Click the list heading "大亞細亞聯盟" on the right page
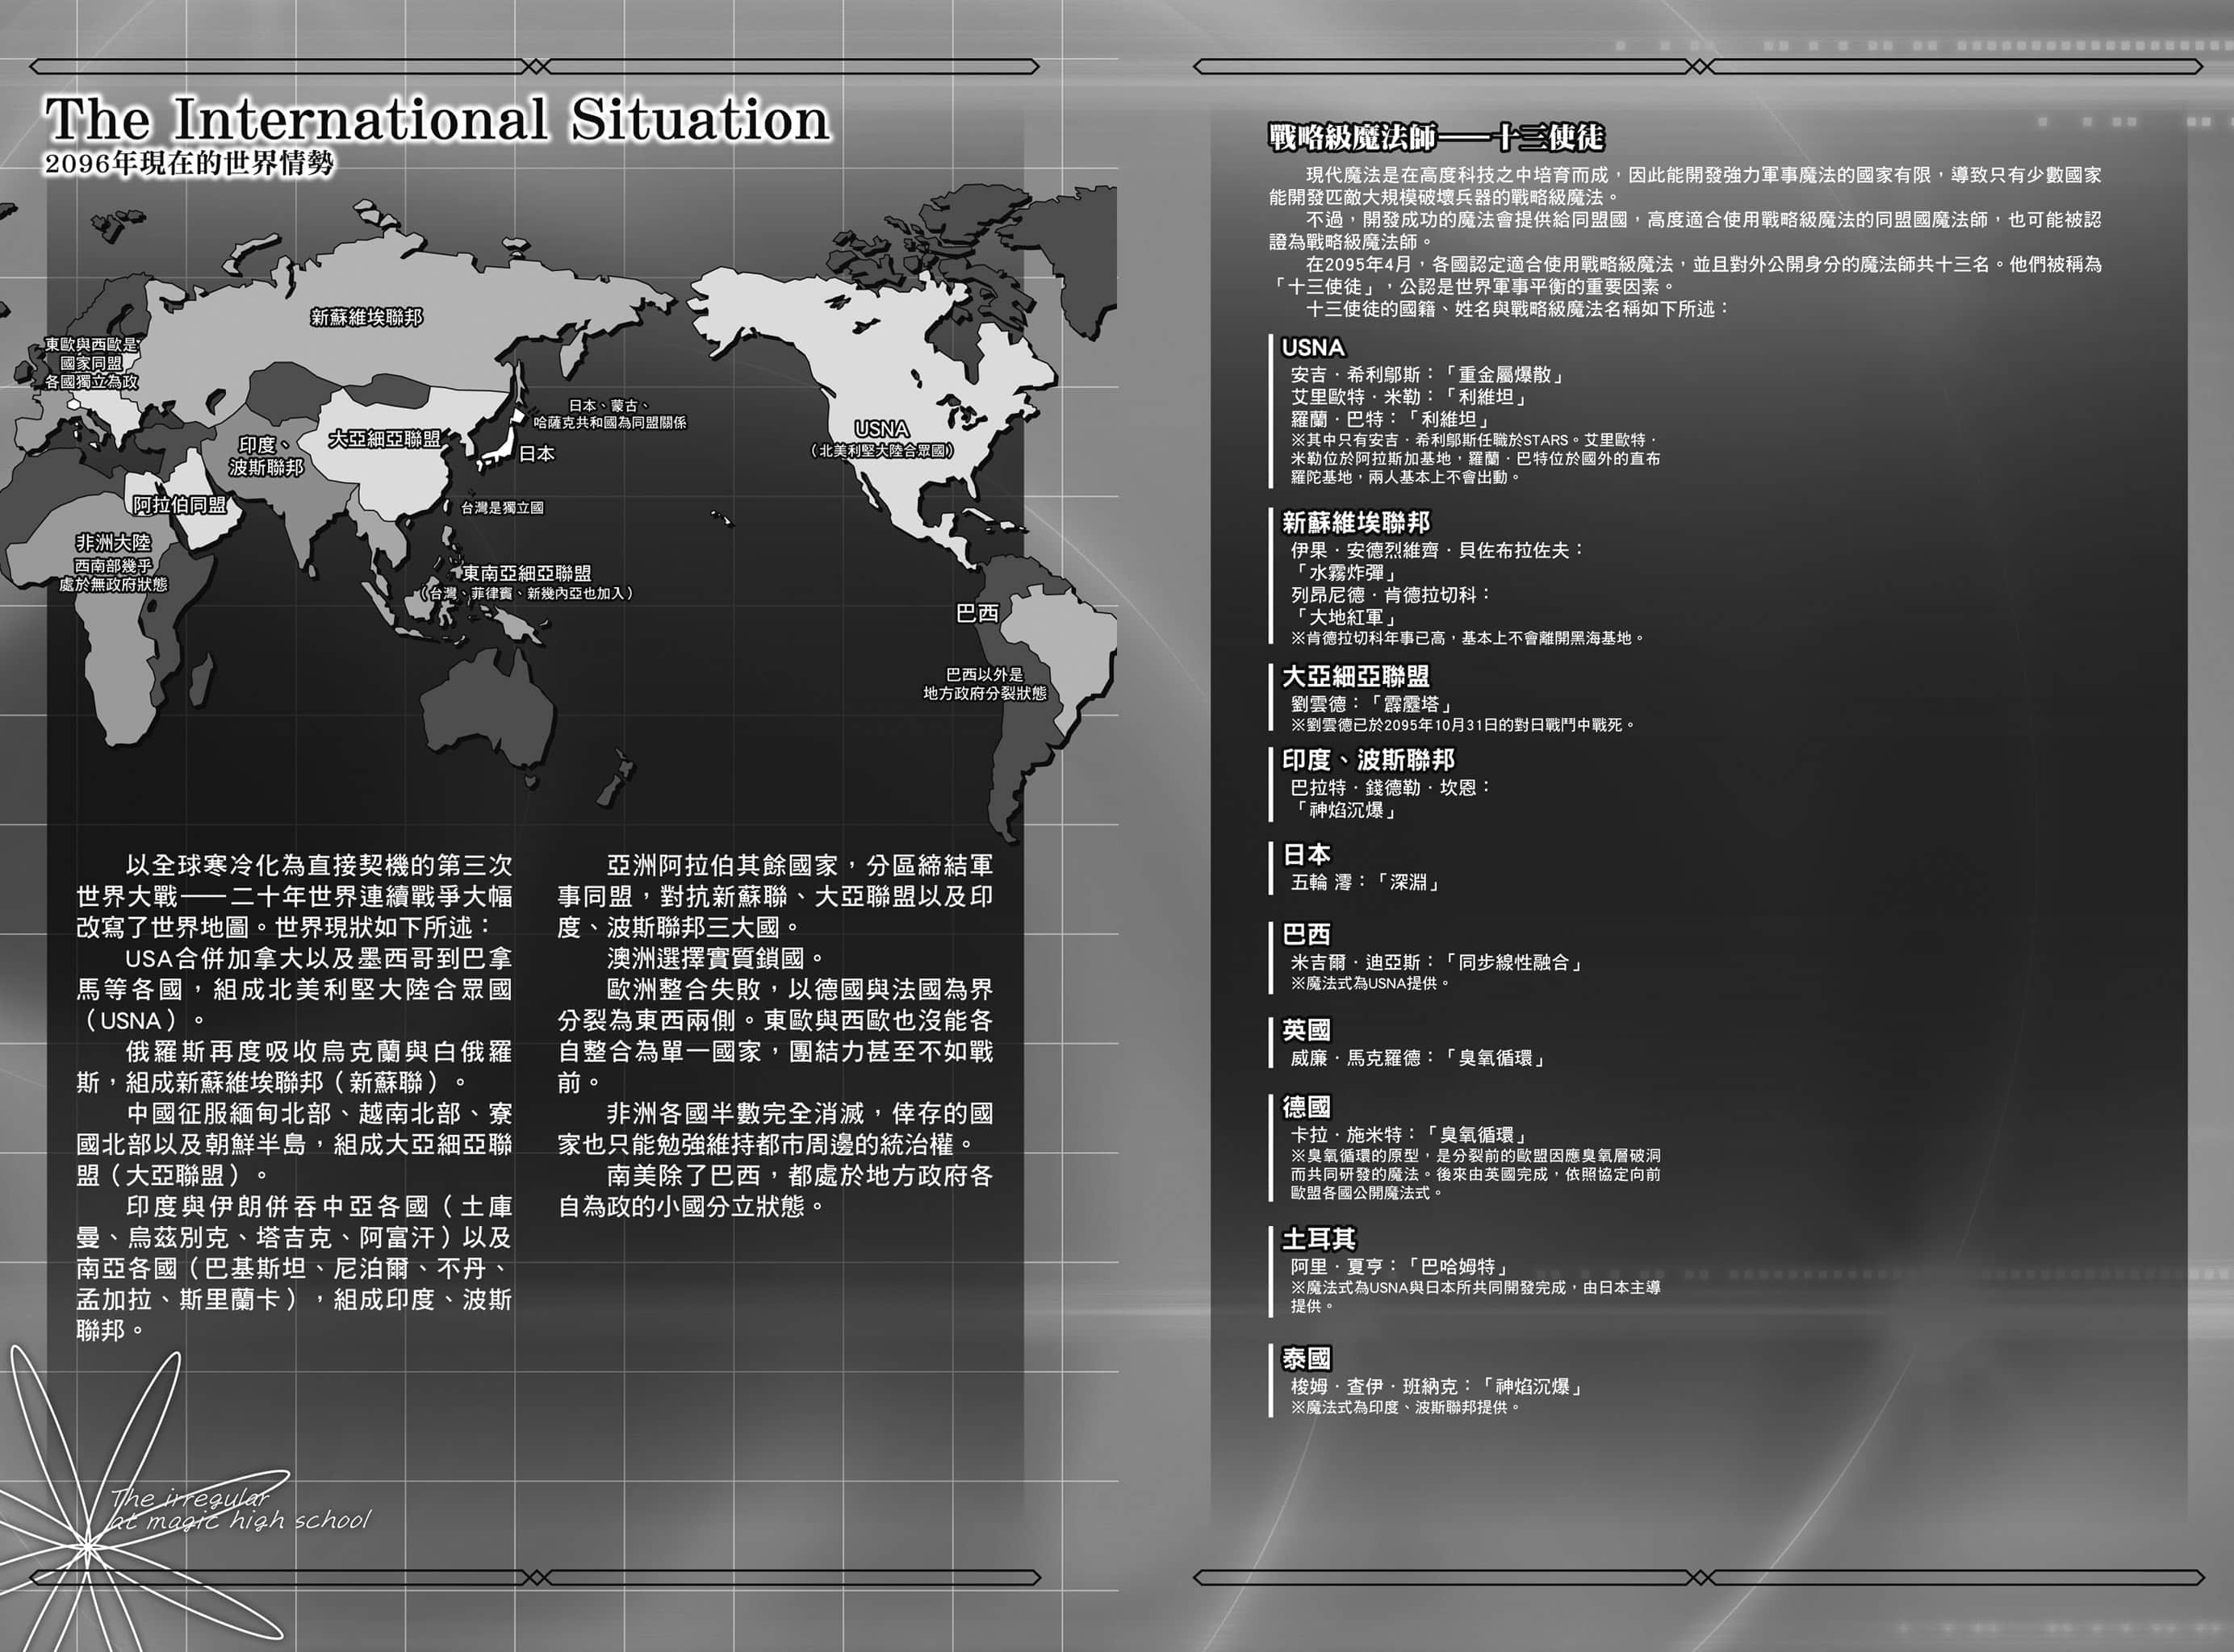Image resolution: width=2234 pixels, height=1652 pixels. tap(1356, 676)
